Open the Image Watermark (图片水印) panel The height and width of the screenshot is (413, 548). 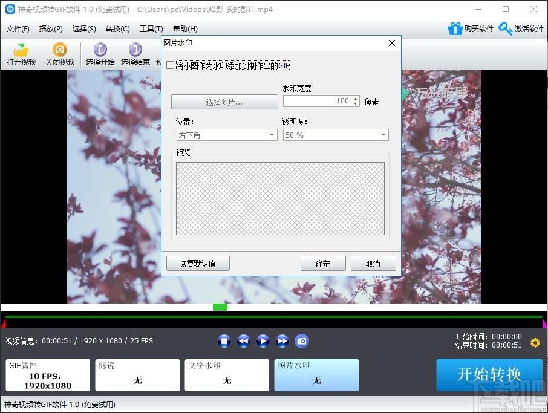(316, 375)
